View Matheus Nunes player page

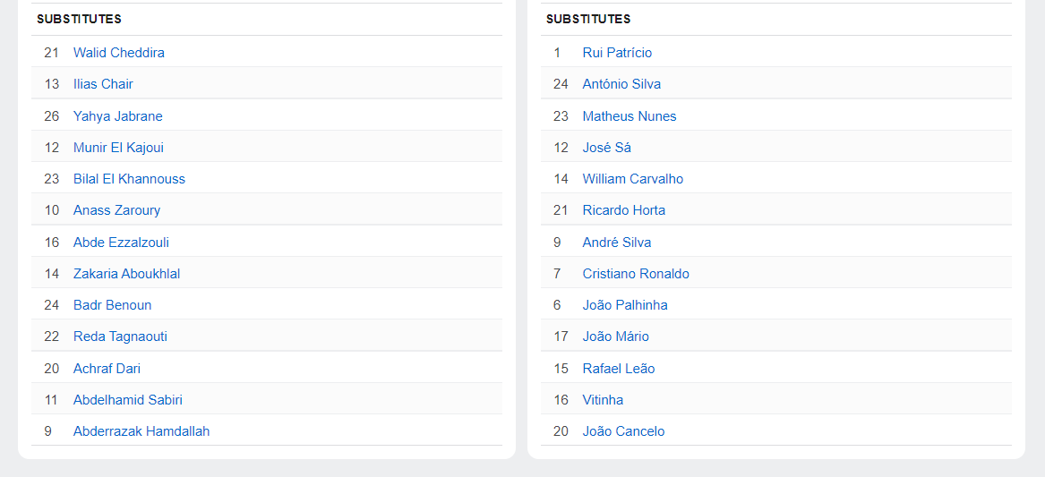click(x=630, y=116)
